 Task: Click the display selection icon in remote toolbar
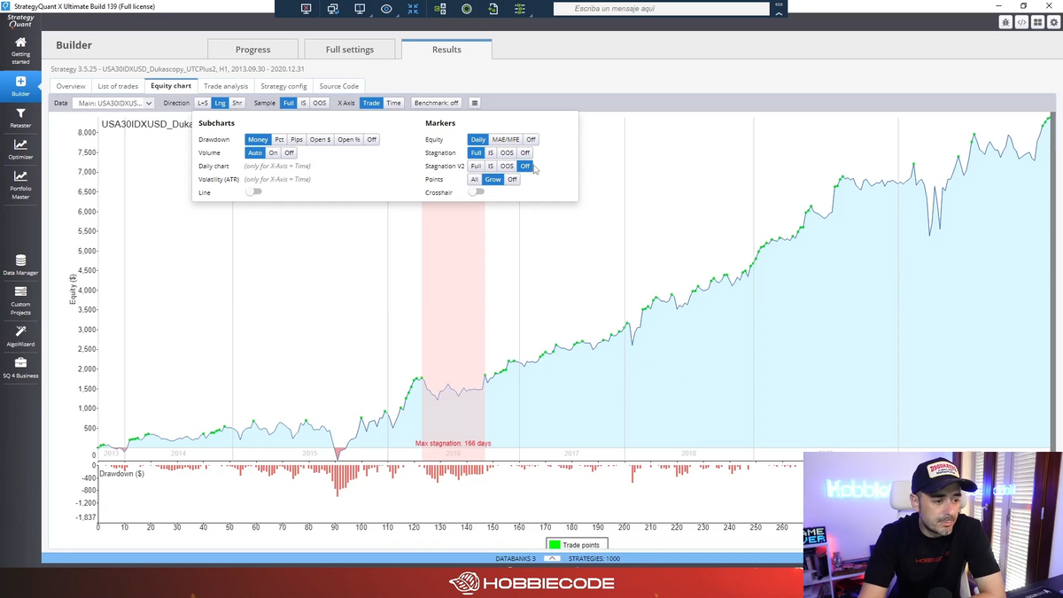360,9
